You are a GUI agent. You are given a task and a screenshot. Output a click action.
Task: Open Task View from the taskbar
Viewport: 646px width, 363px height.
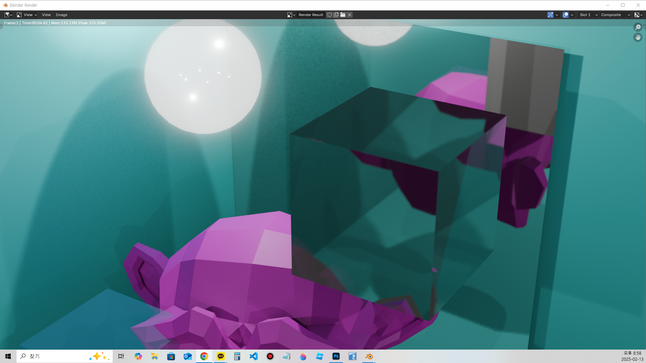[121, 356]
